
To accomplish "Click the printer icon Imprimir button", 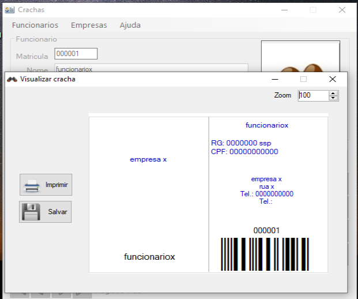I will tap(46, 185).
